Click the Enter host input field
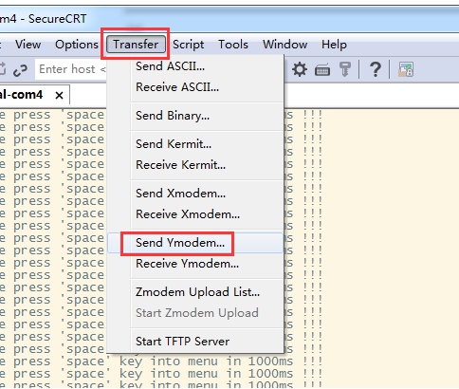 pos(71,69)
